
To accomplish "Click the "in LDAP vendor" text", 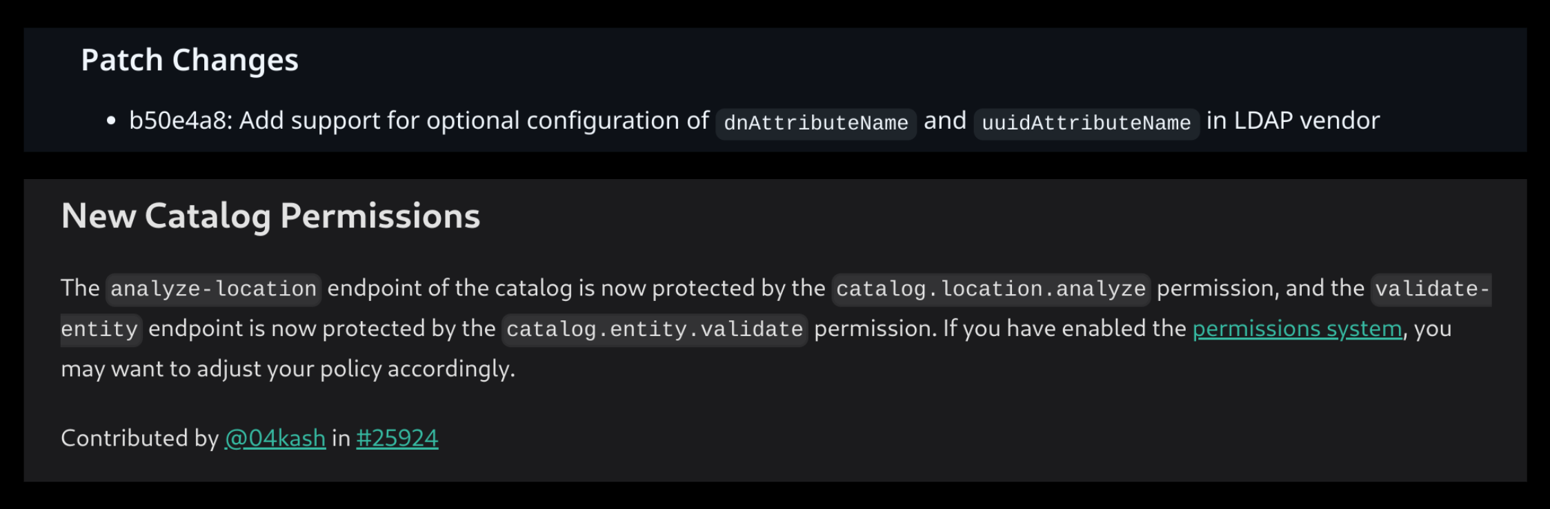I will coord(1293,121).
